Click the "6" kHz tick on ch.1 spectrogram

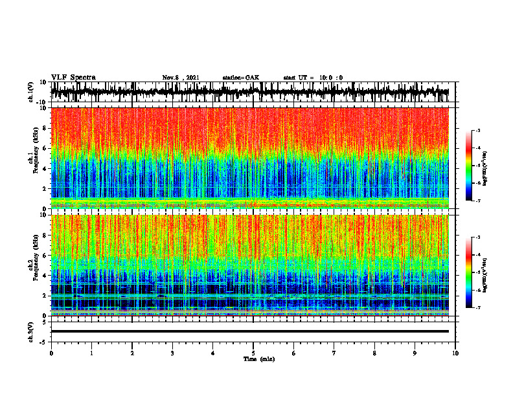click(x=45, y=148)
